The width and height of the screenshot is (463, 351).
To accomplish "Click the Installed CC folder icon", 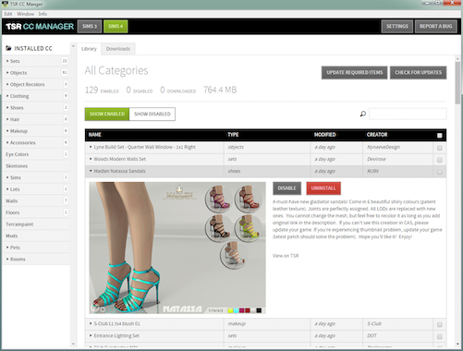I will click(8, 48).
